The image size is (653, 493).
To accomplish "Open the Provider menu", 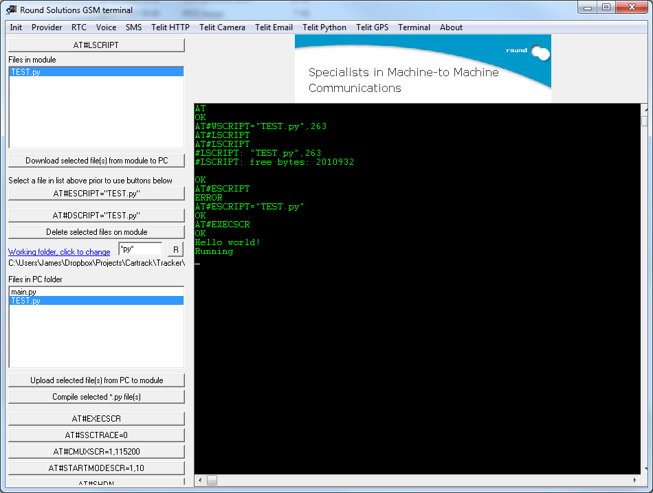I will [x=47, y=27].
